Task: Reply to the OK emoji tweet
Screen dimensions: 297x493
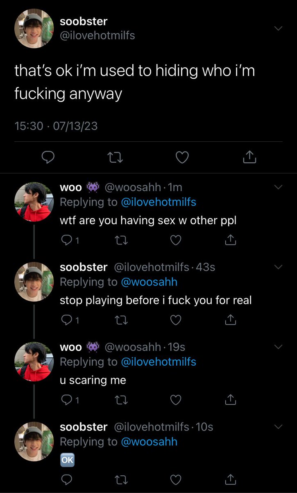Action: click(66, 479)
